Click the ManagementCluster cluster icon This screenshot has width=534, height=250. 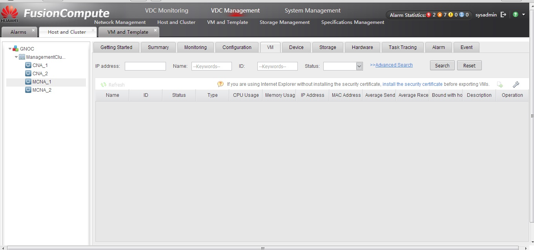tap(22, 57)
